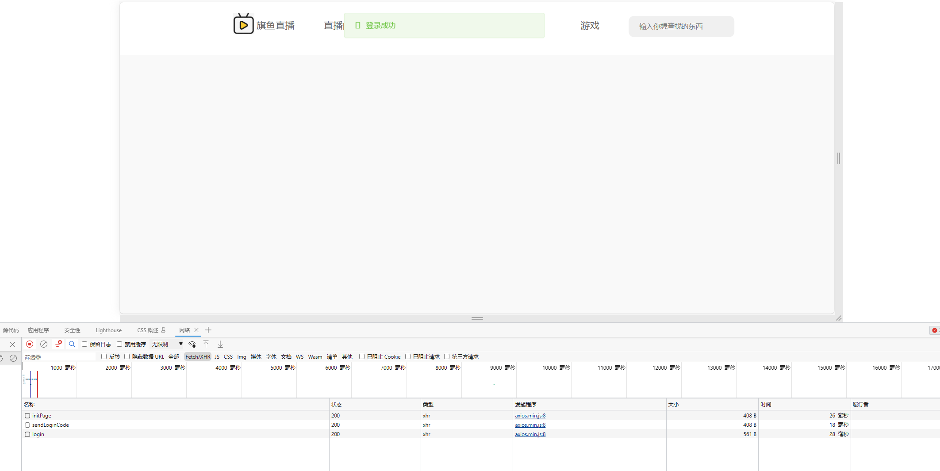Export HAR file using the down arrow icon
This screenshot has height=471, width=940.
pyautogui.click(x=220, y=344)
